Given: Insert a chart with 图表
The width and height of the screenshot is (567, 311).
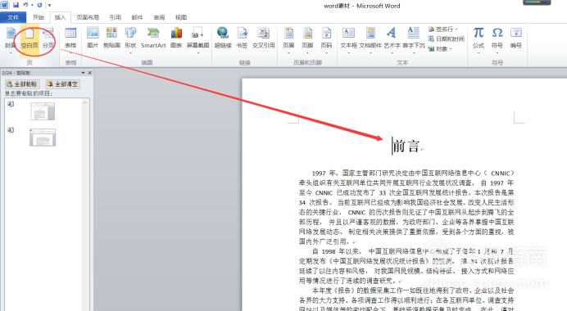Looking at the screenshot, I should click(176, 38).
